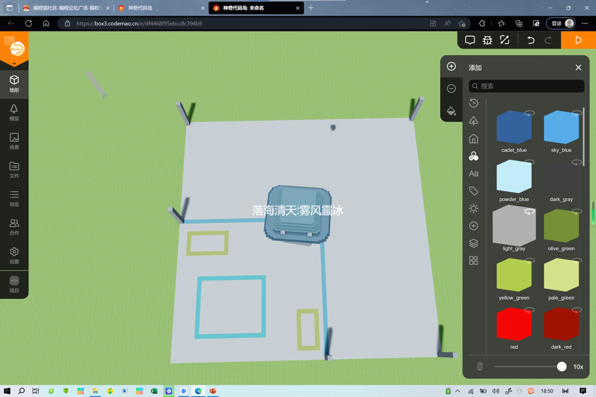Click the 10x brush size slider handle
Screen dimensions: 596x397
pos(561,366)
